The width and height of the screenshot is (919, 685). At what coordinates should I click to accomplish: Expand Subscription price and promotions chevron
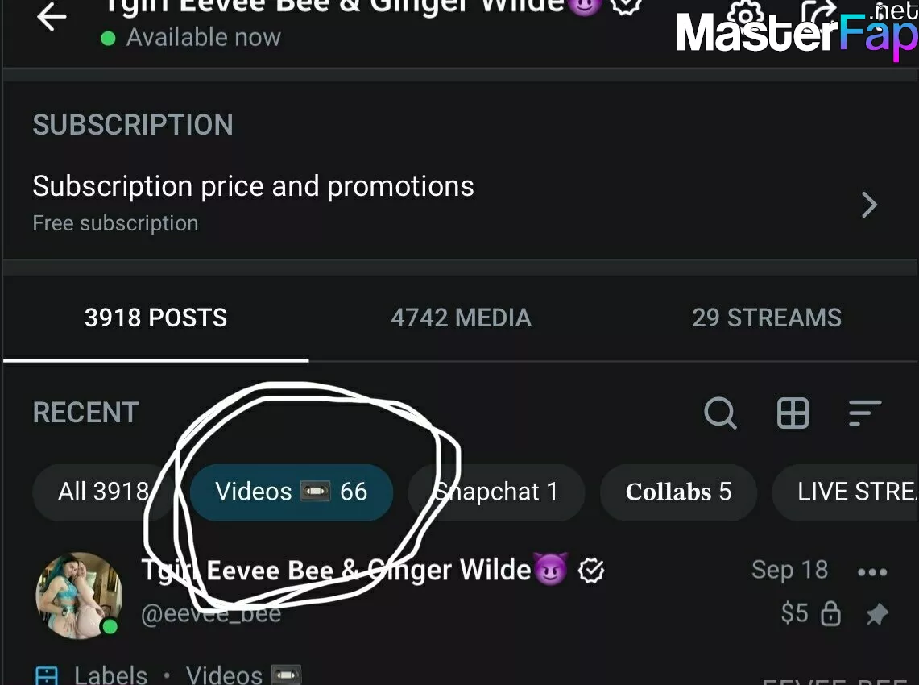[870, 205]
